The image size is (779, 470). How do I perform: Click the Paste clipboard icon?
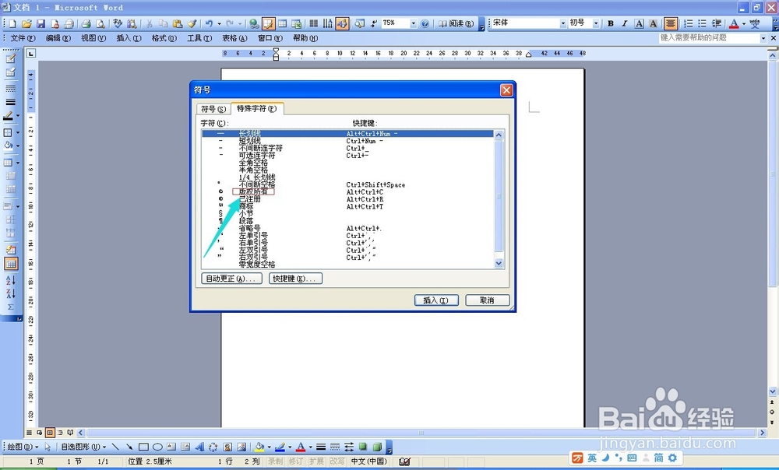[x=178, y=23]
